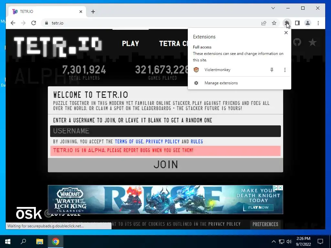
Task: Click the World of Warcraft ad banner
Action: pos(165,200)
